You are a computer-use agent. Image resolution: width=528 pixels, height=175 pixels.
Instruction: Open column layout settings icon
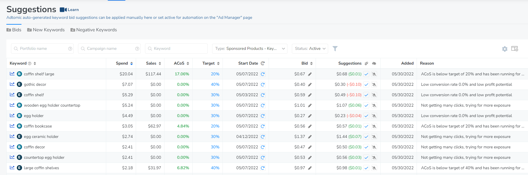pyautogui.click(x=515, y=49)
